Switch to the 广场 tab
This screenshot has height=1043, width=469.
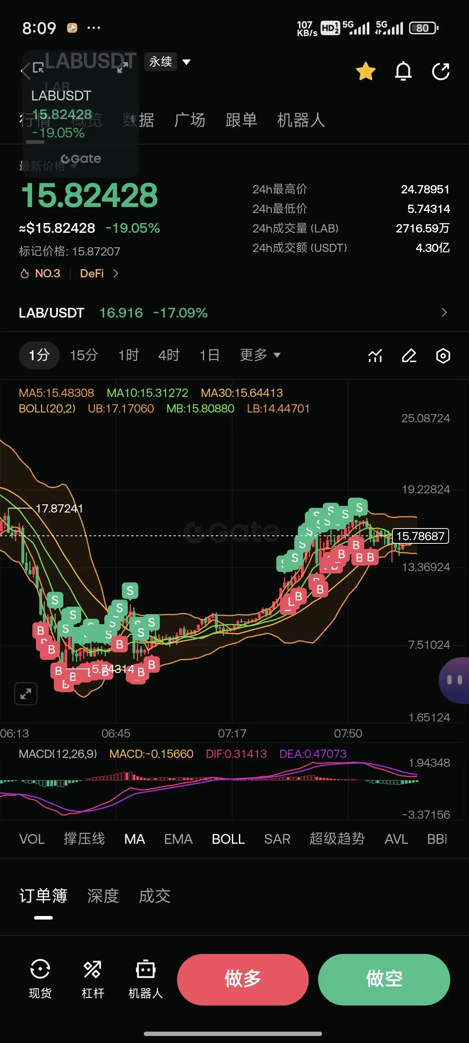click(x=190, y=120)
